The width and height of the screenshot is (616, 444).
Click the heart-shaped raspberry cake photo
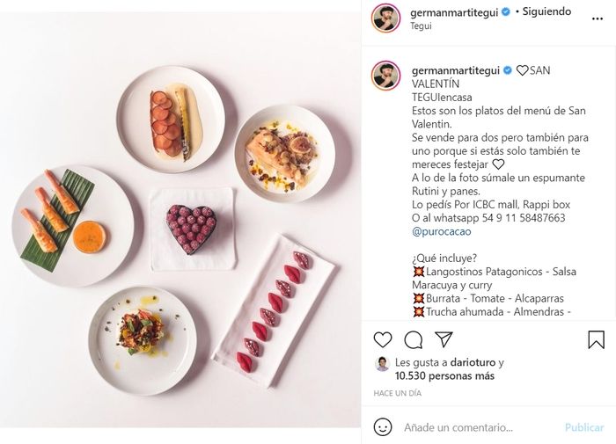[x=191, y=229]
